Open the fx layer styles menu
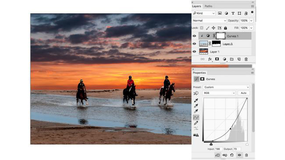 [210, 59]
